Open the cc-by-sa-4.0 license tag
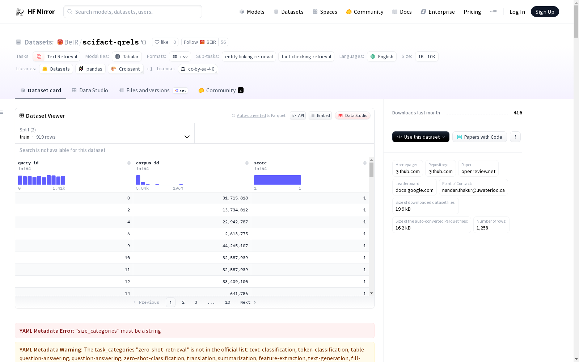The width and height of the screenshot is (579, 362). point(198,69)
